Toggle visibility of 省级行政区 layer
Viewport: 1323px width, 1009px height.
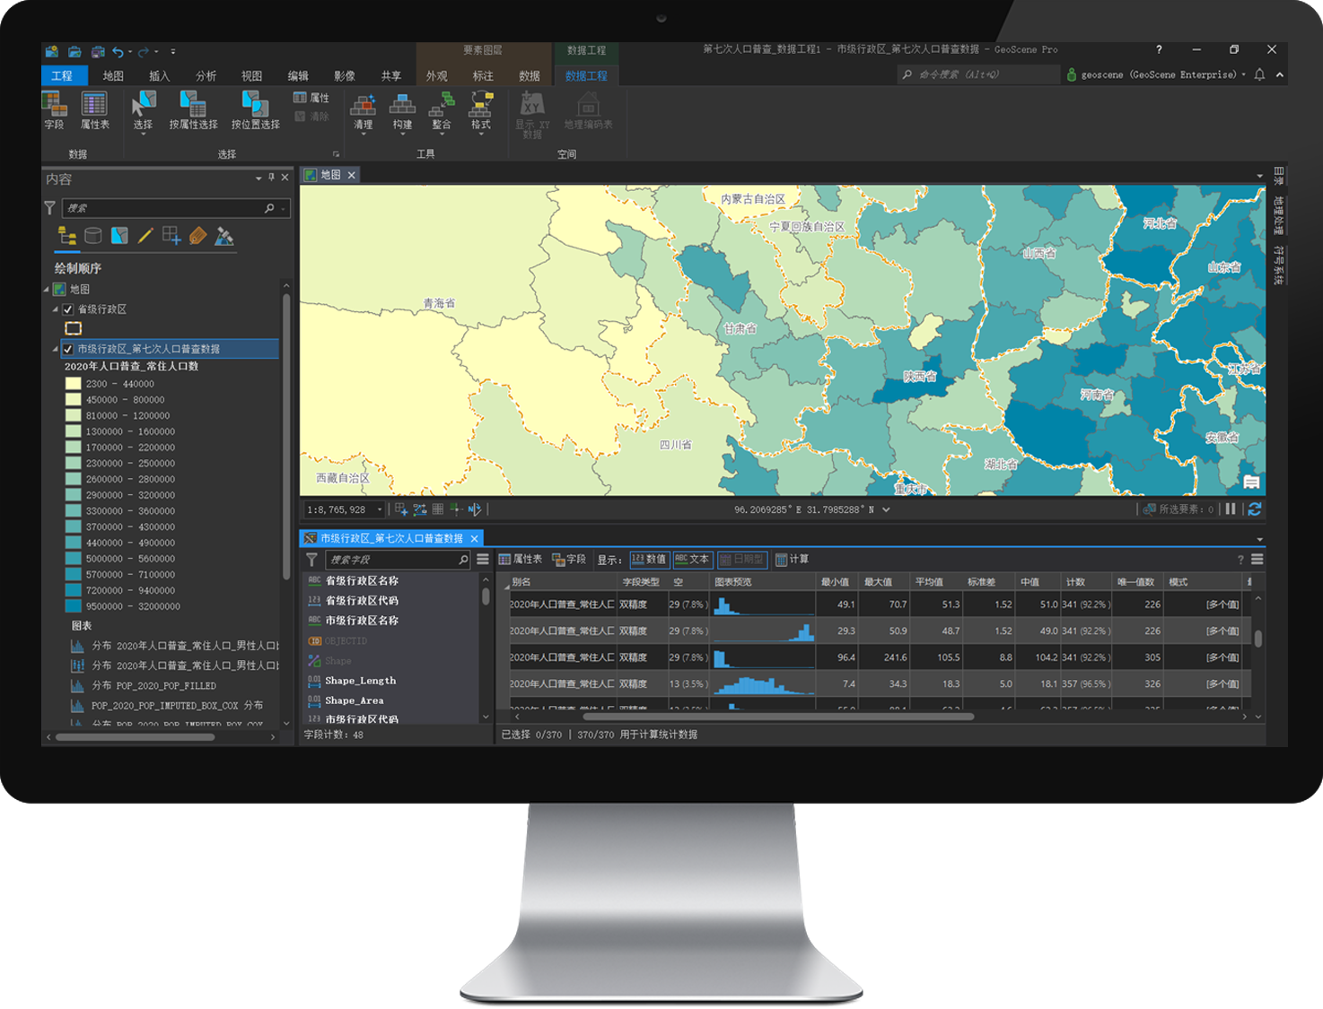tap(67, 309)
